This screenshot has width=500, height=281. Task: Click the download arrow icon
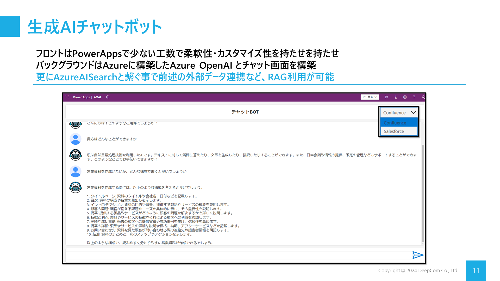(396, 97)
